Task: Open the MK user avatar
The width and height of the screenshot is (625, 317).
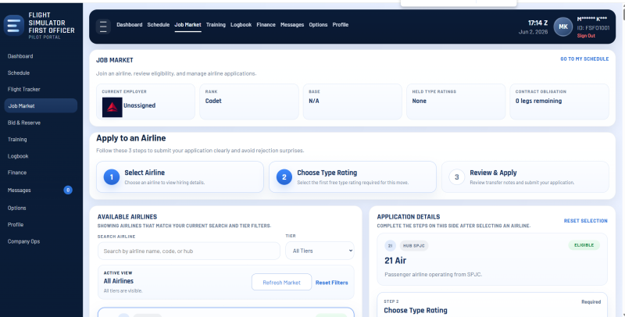Action: pos(562,27)
